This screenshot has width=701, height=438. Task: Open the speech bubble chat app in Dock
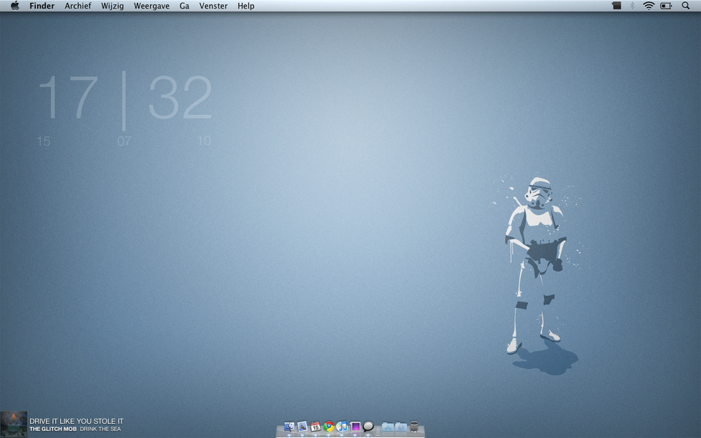click(368, 427)
